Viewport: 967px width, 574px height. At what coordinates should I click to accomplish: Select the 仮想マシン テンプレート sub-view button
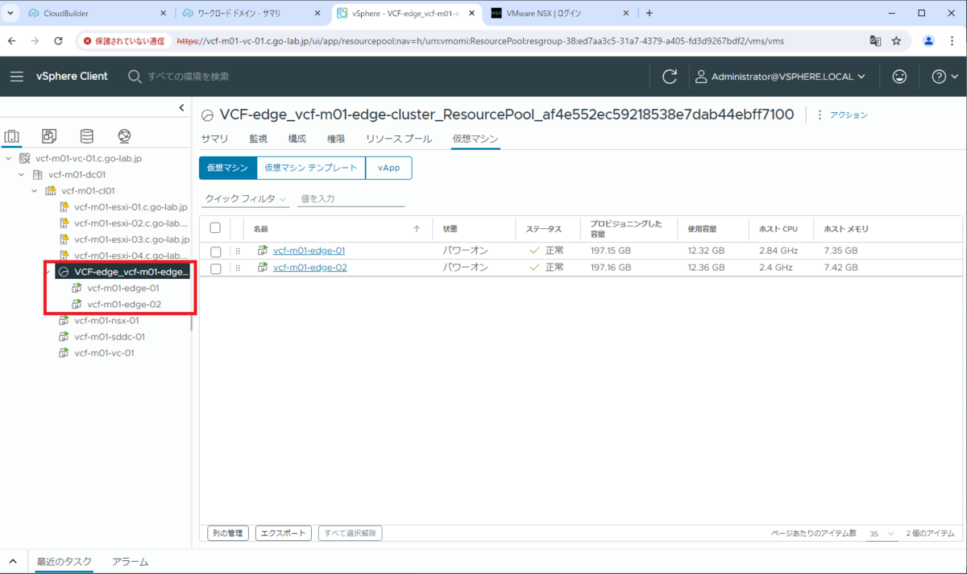tap(310, 168)
